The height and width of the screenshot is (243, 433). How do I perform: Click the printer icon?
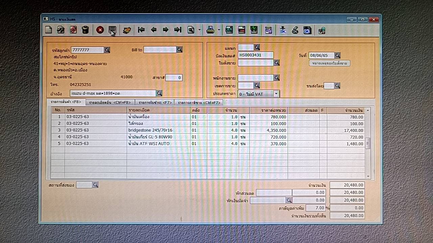[x=210, y=30]
